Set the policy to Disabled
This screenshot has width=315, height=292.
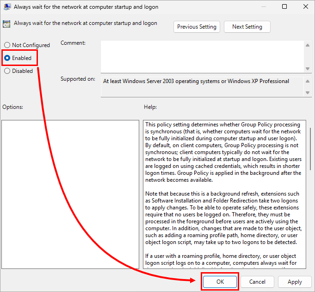click(7, 71)
